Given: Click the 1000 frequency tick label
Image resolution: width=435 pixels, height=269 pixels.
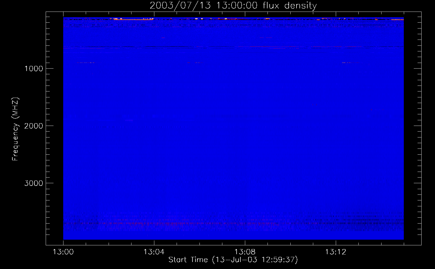Looking at the screenshot, I should click(34, 69).
